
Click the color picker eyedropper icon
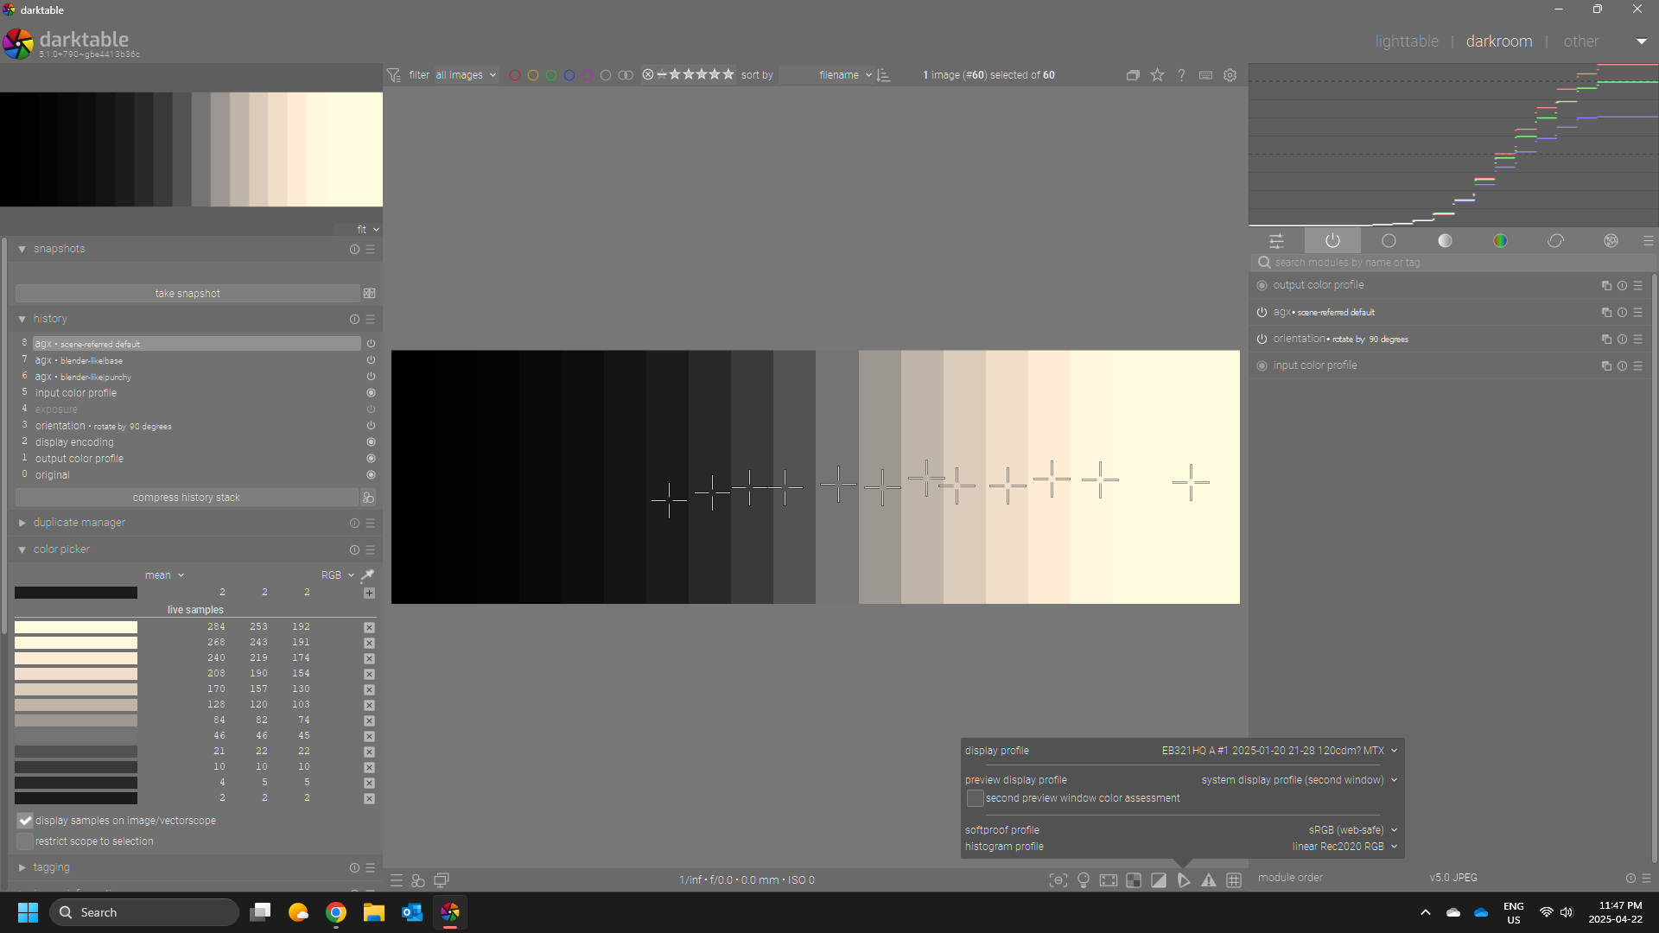(x=367, y=575)
